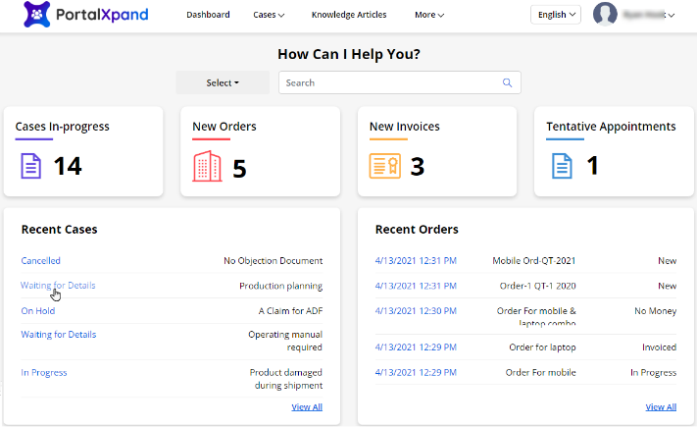Viewport: 697px width, 427px height.
Task: Expand the More menu
Action: (428, 15)
